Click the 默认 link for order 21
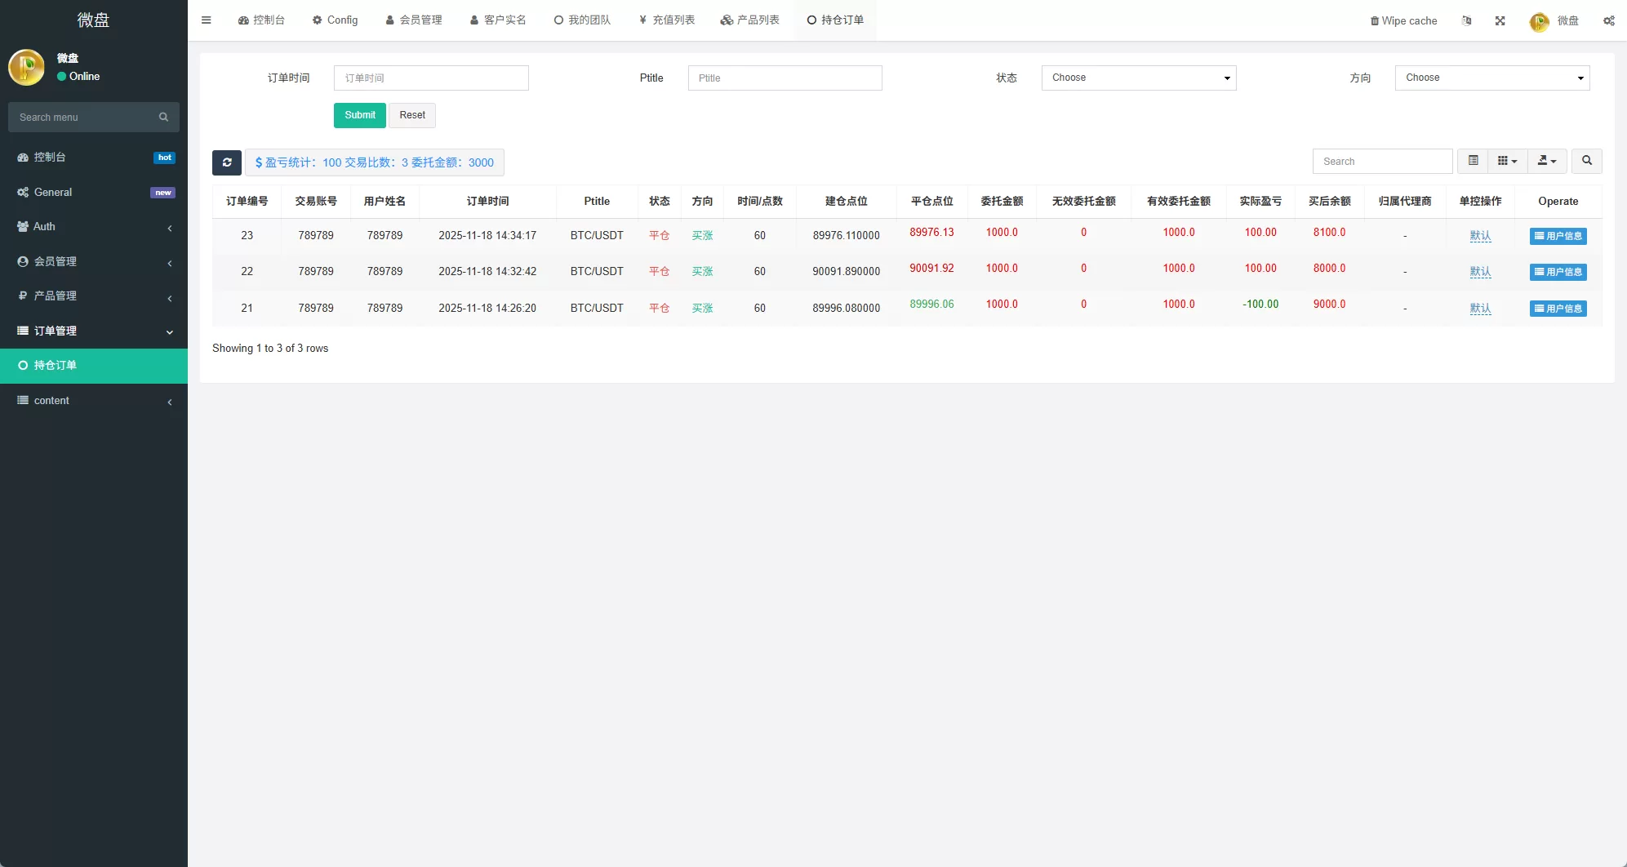Screen dimensions: 1627x867 [1480, 309]
